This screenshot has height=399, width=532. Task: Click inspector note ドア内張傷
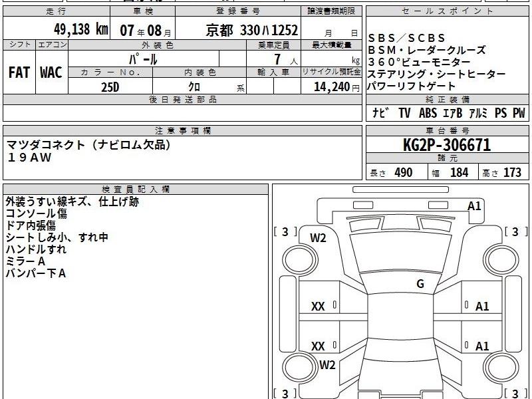pyautogui.click(x=31, y=225)
